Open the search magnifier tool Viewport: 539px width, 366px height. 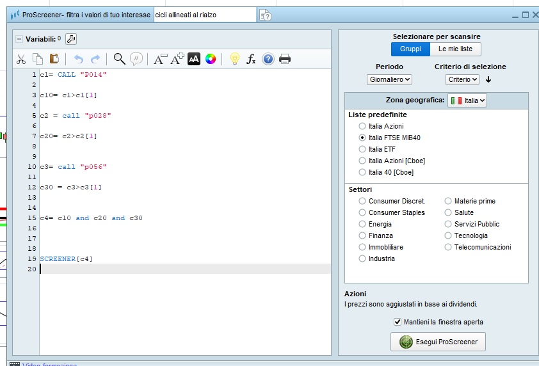[119, 59]
